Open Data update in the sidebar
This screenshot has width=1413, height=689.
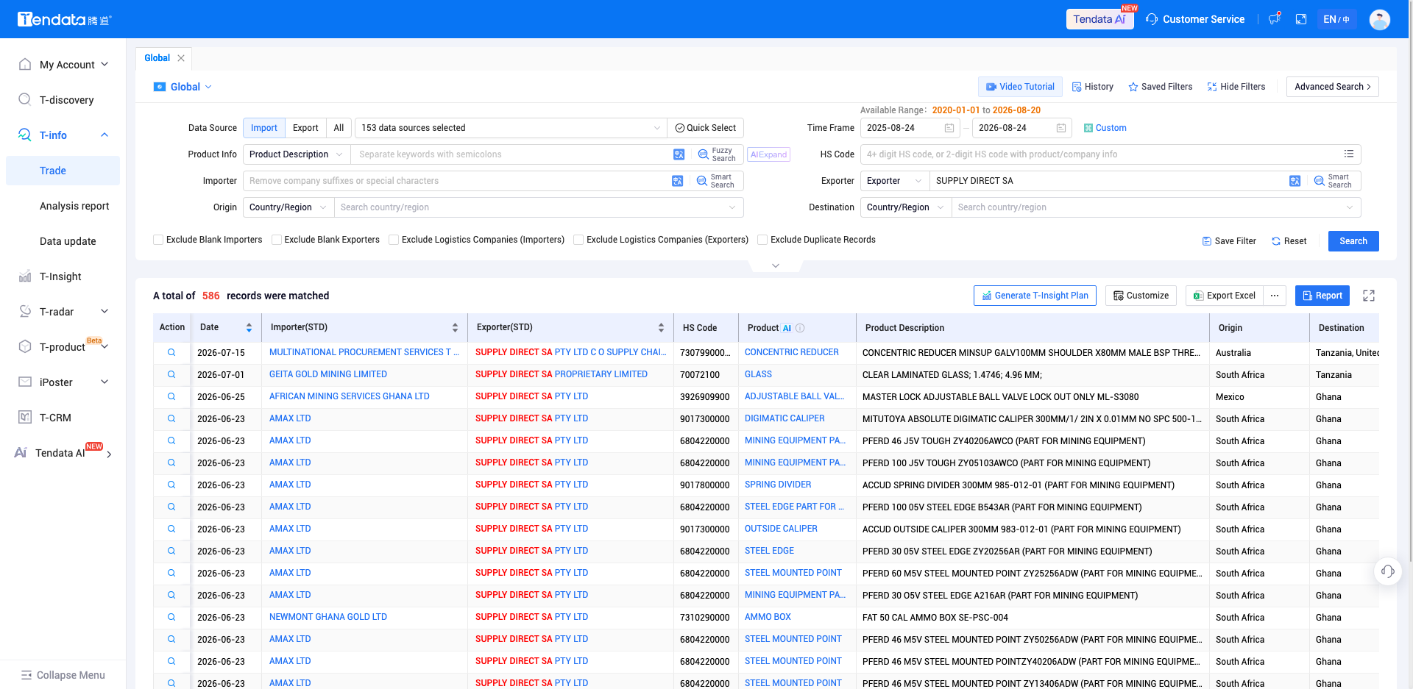tap(68, 241)
